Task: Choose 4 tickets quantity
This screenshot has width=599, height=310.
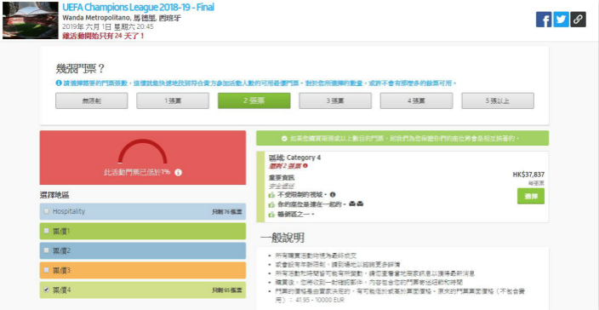Action: 416,100
